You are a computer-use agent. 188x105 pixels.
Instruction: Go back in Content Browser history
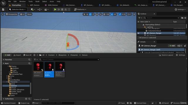click(x=34, y=55)
